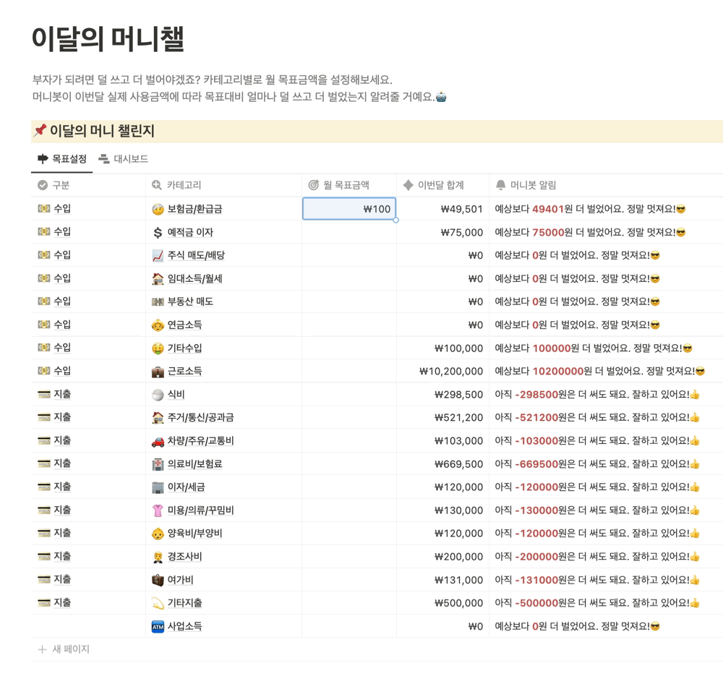Open the 이번달 합계 column header menu

pos(442,185)
